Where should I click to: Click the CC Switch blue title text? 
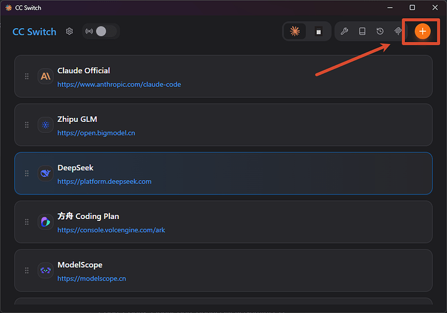click(x=34, y=32)
